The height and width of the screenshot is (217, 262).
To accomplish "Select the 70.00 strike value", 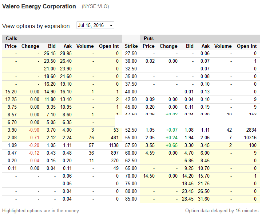I will click(131, 176).
